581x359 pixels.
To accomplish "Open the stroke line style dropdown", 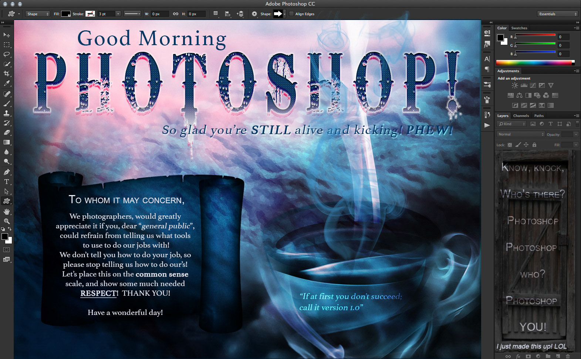I will (132, 14).
